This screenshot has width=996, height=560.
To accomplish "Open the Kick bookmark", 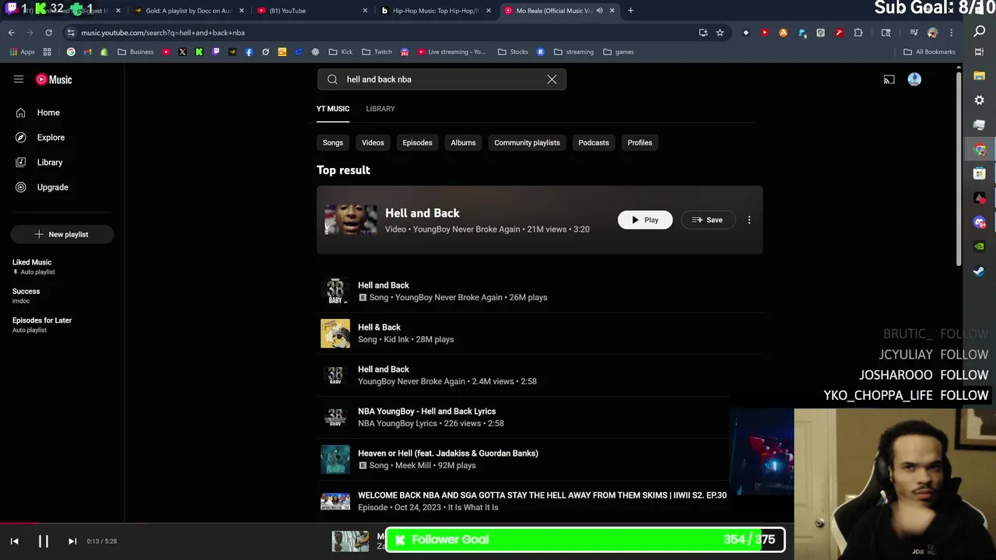I will pos(340,52).
